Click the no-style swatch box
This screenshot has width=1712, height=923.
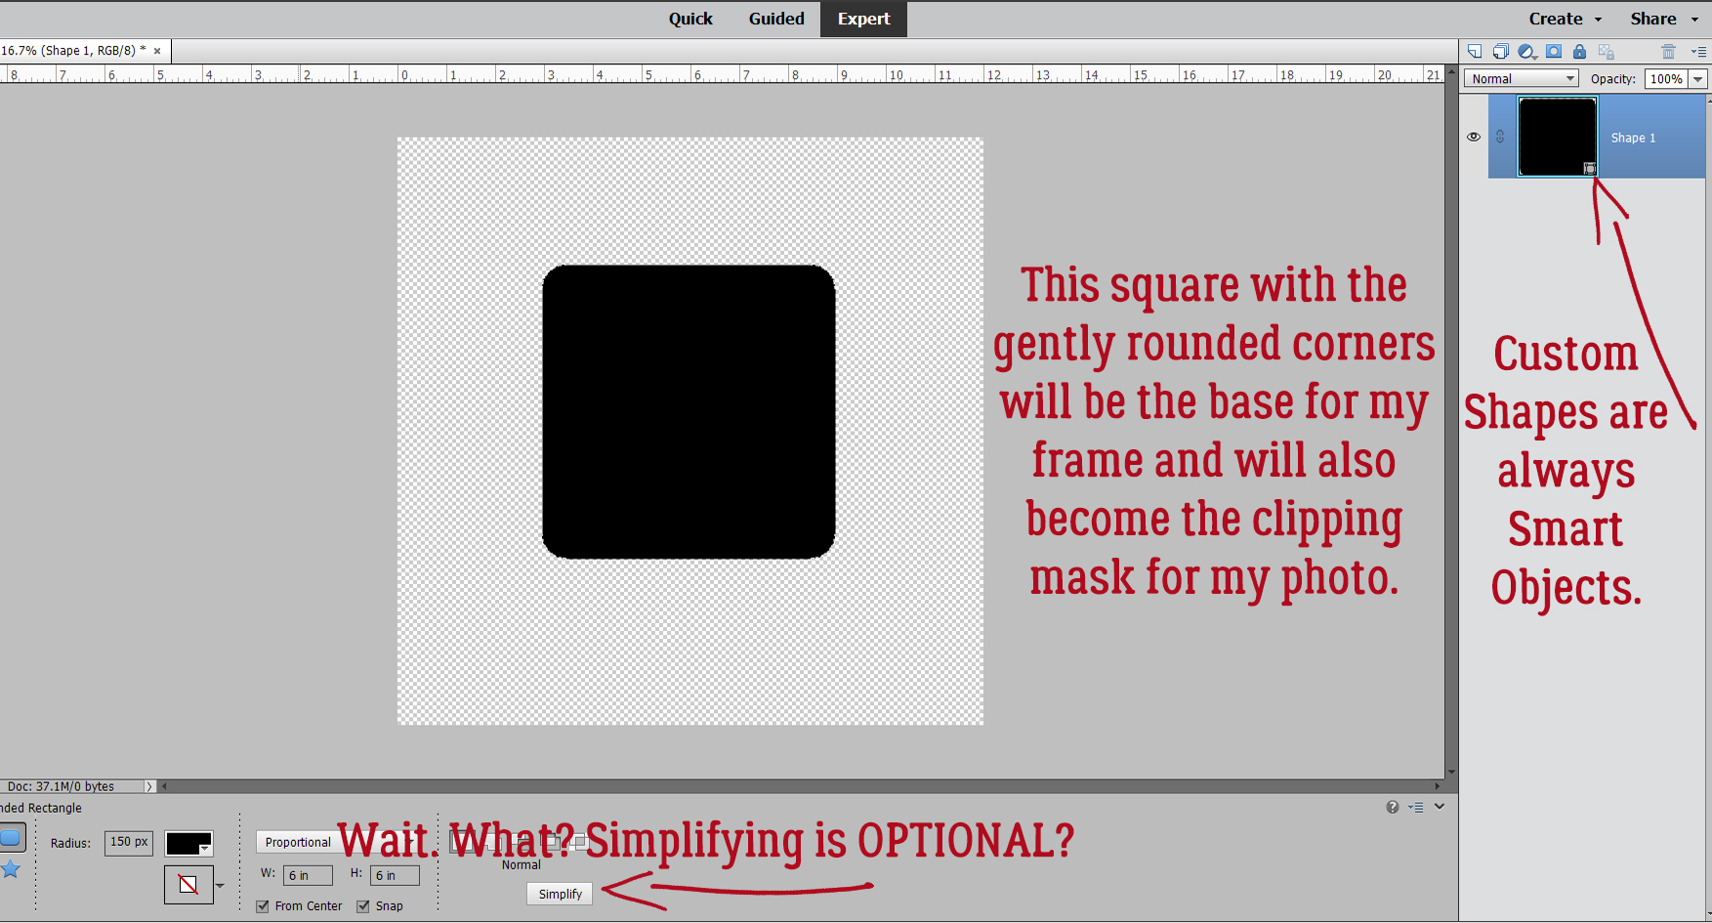click(x=188, y=885)
